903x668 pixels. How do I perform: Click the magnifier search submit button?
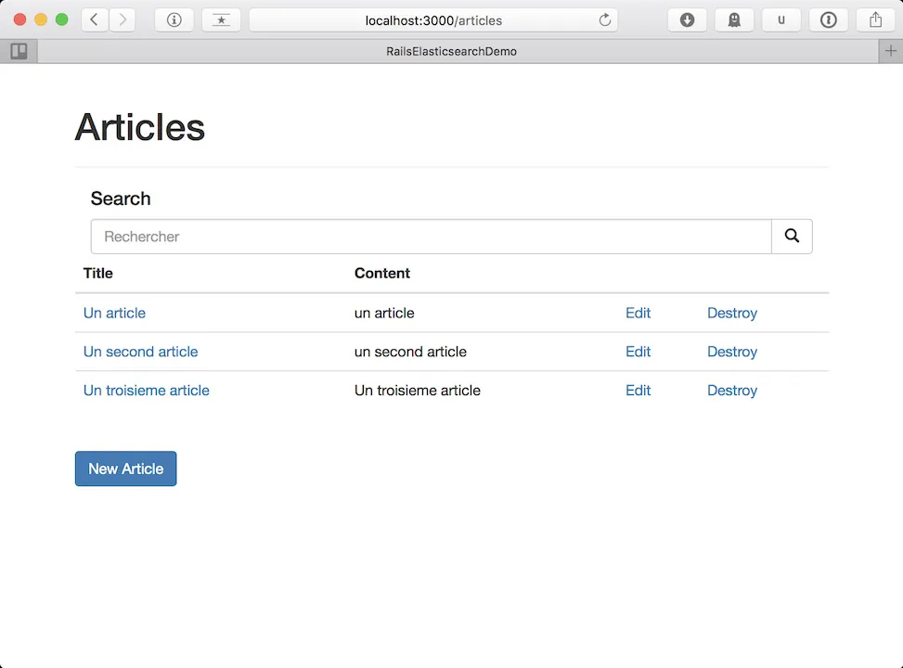pos(792,236)
